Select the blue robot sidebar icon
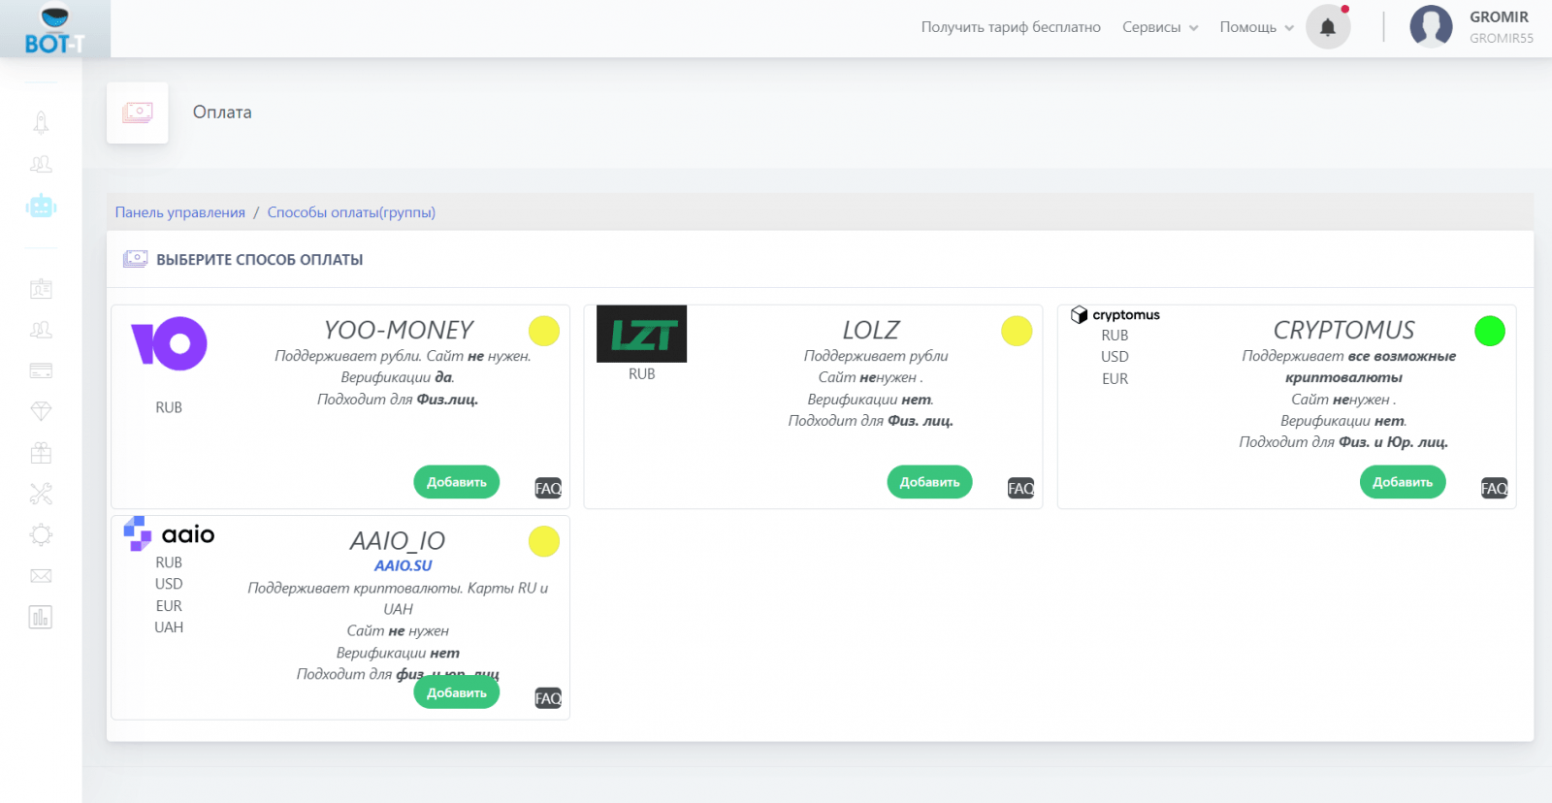 pos(41,206)
